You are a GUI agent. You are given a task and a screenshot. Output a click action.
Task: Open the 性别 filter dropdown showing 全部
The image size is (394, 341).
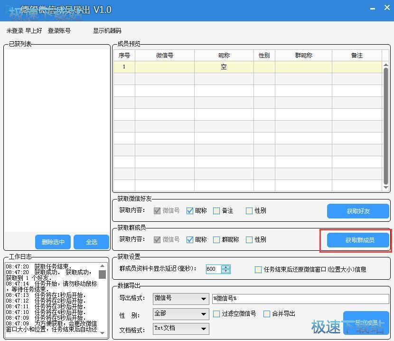click(204, 314)
